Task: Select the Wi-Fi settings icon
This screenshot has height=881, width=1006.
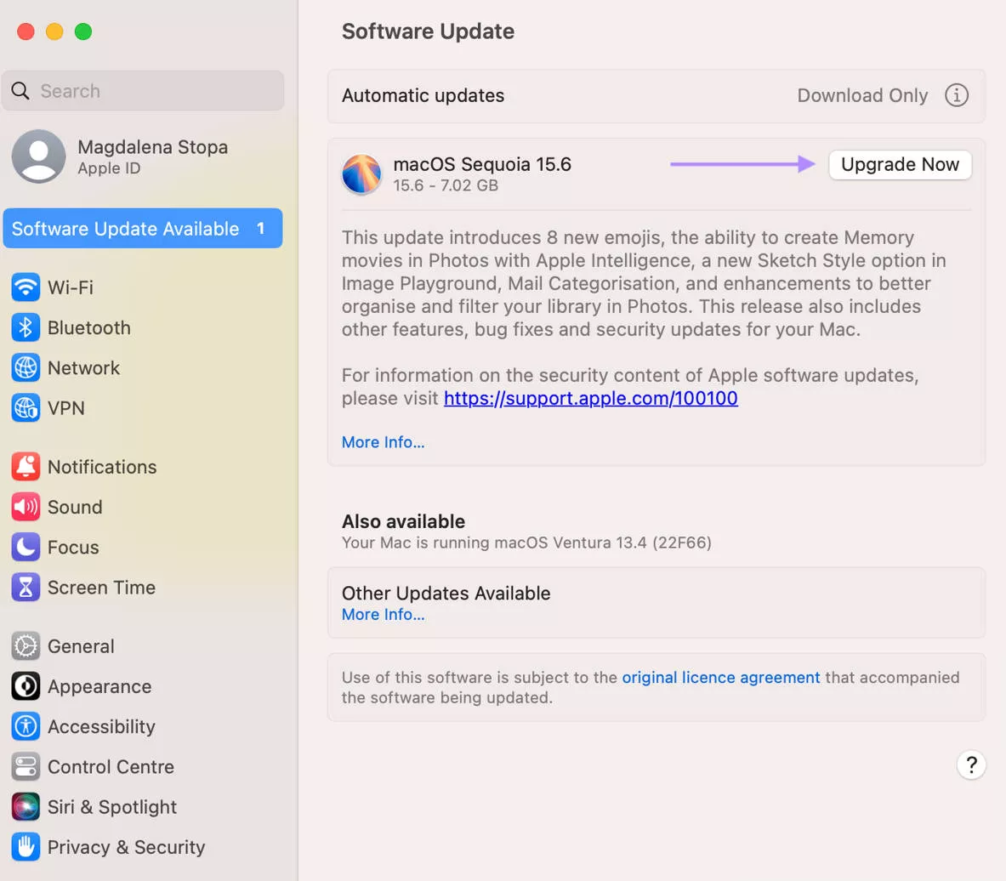Action: (x=26, y=287)
